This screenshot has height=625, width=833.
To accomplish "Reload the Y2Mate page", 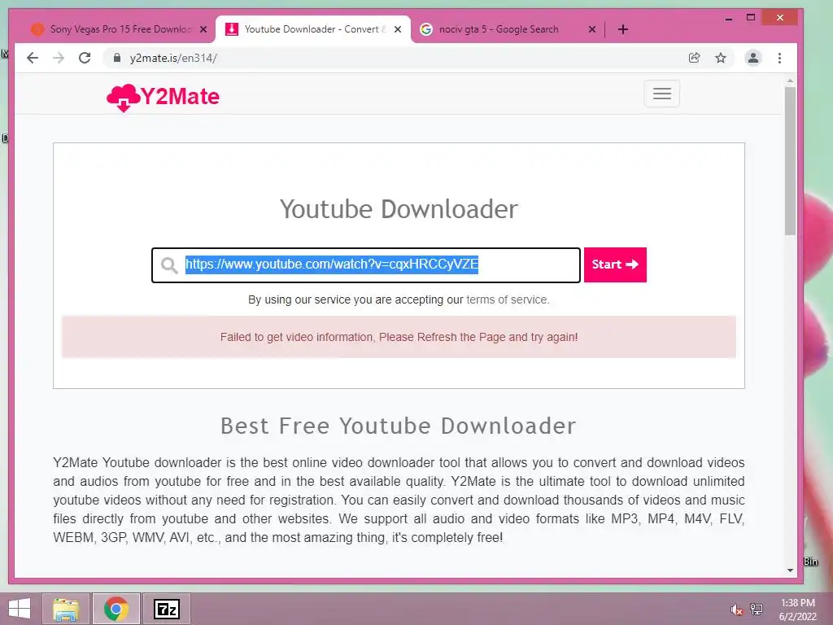I will [x=85, y=58].
